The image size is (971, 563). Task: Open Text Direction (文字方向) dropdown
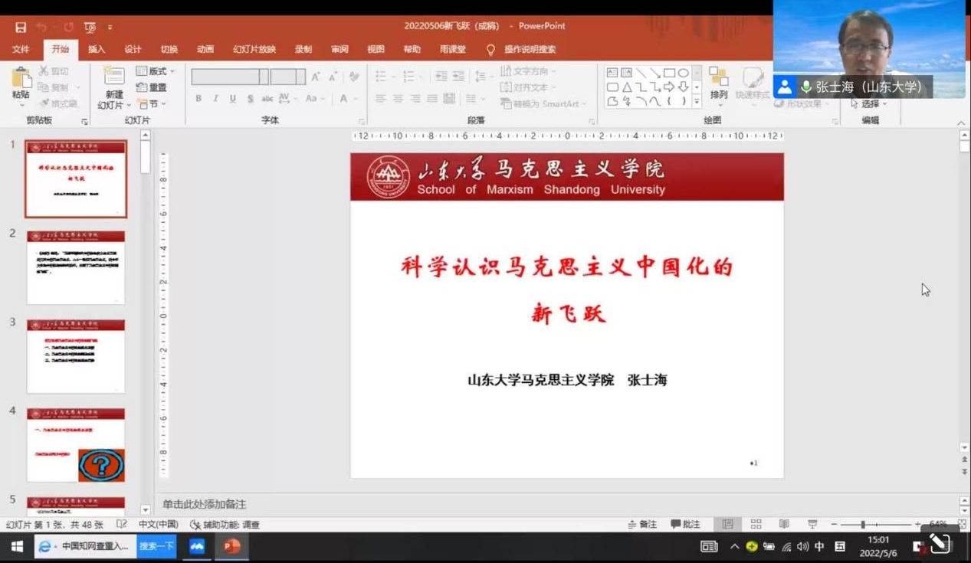pos(529,71)
